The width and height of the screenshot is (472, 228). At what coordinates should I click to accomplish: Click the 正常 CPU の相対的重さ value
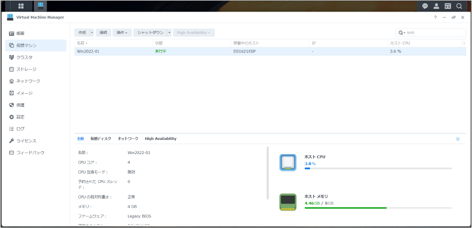[x=131, y=197]
